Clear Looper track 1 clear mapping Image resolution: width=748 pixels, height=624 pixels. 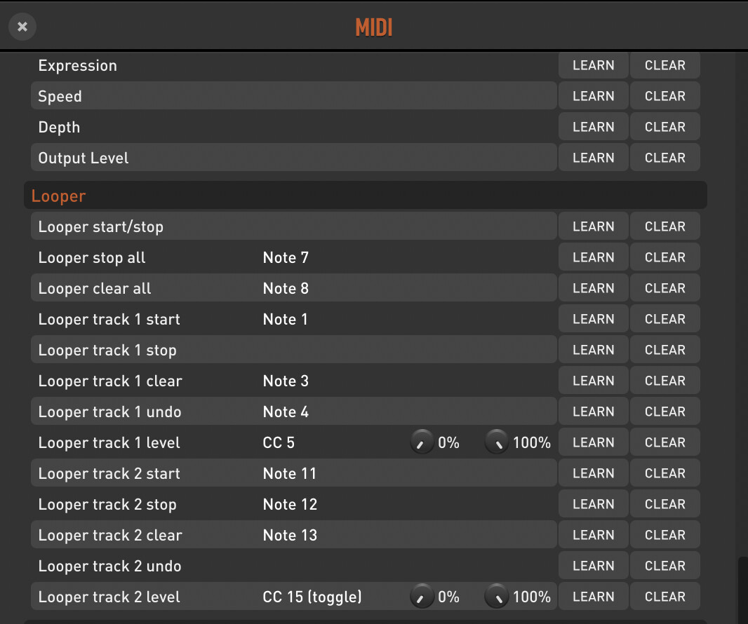click(665, 381)
